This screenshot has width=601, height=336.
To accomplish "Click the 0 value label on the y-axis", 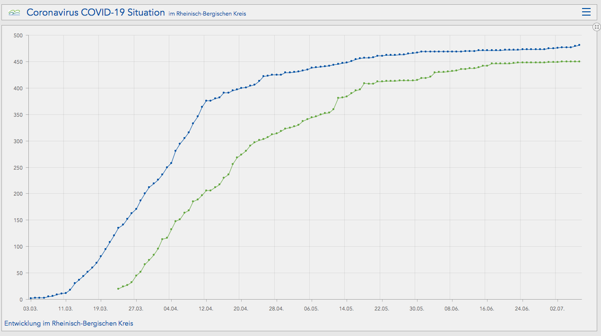I will [x=21, y=300].
